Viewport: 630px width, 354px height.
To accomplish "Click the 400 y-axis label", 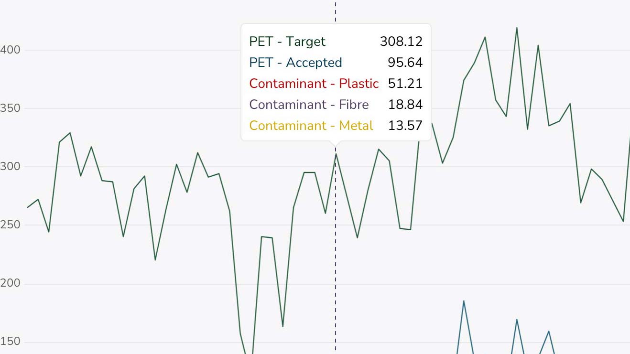I will [x=10, y=50].
